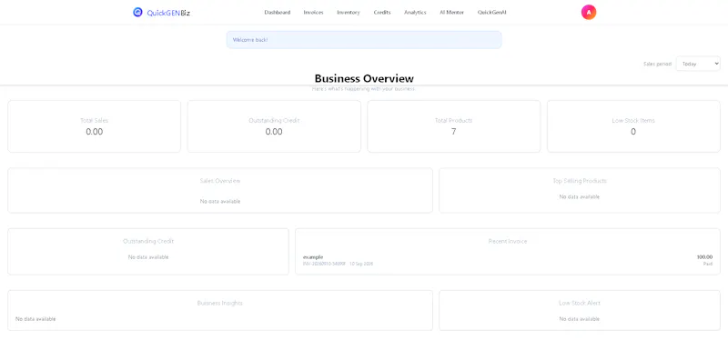Image resolution: width=728 pixels, height=360 pixels.
Task: Click the invoice amount 100.00
Action: 704,257
